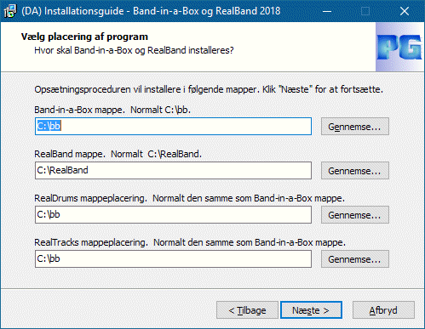425x329 pixels.
Task: Open Gennemse for the RealDrums folder location
Action: (x=355, y=215)
